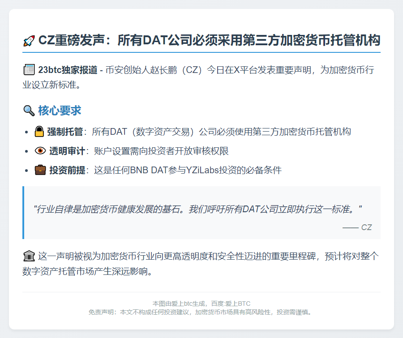Click the —— CZ quote attribution
Viewport: 403px width, 338px height.
pyautogui.click(x=357, y=227)
